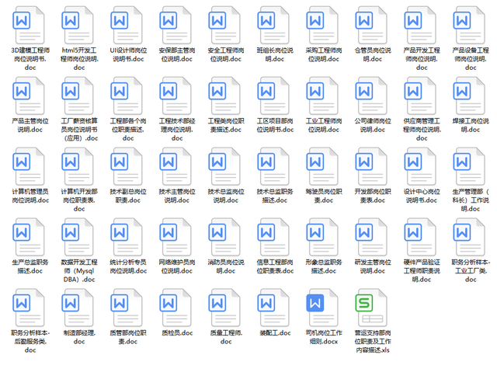Image resolution: width=497 pixels, height=386 pixels.
Task: Select the 技术总监岗位说明.doc icon
Action: click(x=224, y=166)
